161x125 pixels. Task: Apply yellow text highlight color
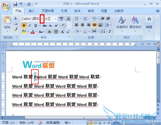click(24, 31)
